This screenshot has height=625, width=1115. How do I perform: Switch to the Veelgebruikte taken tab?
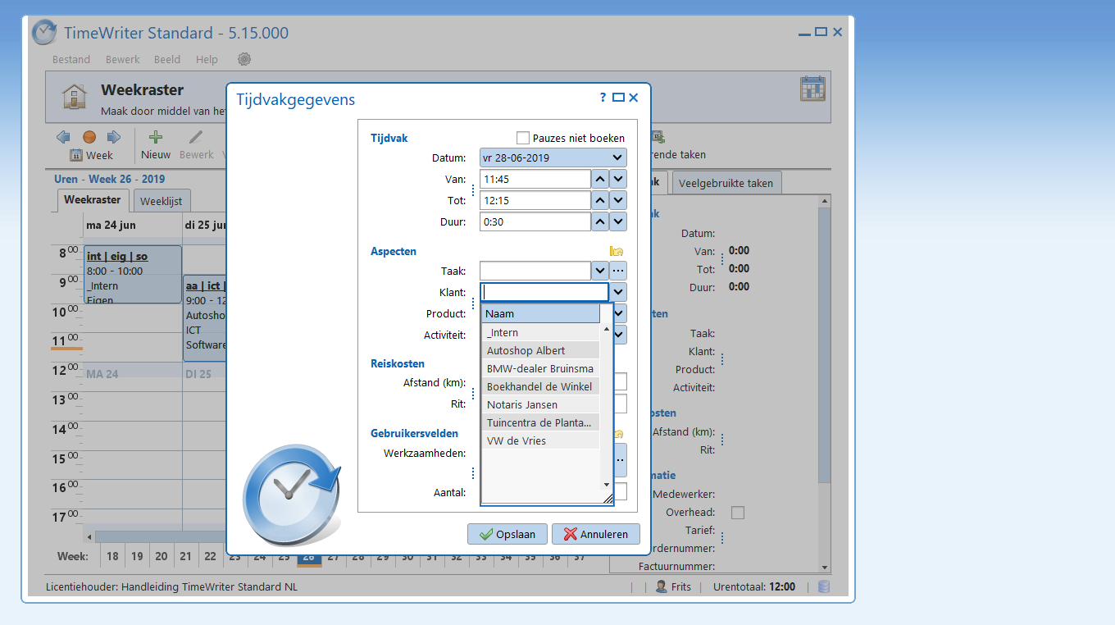tap(726, 183)
